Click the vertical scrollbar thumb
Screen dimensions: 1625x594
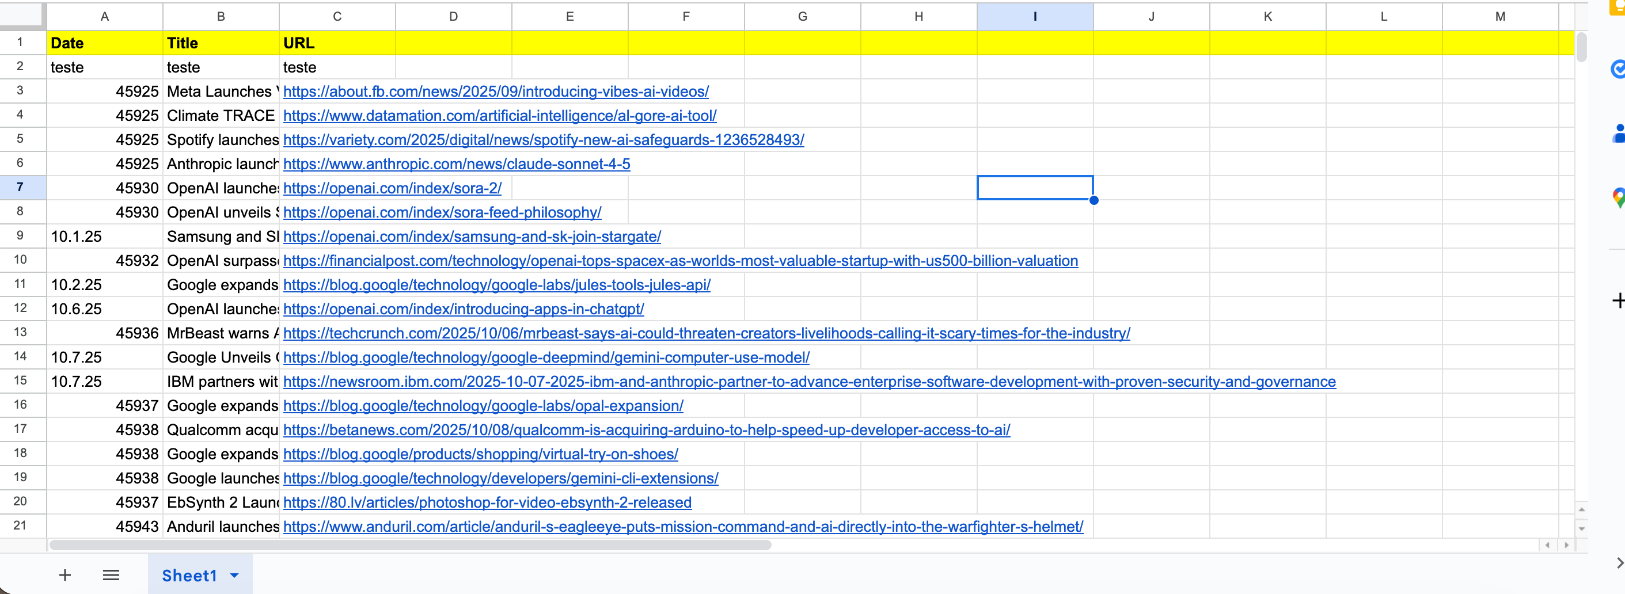click(1581, 47)
